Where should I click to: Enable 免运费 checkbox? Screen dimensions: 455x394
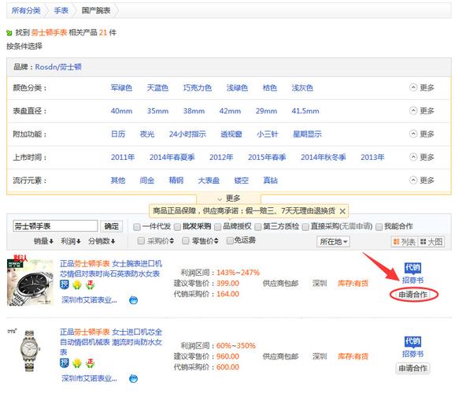230,241
